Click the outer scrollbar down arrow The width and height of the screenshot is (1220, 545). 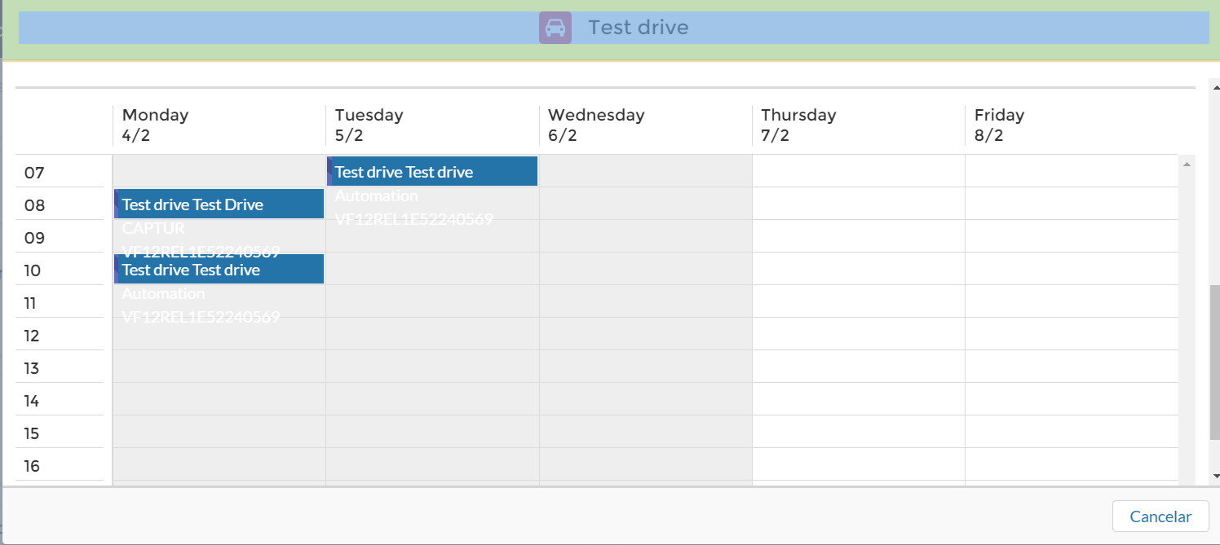(x=1215, y=477)
